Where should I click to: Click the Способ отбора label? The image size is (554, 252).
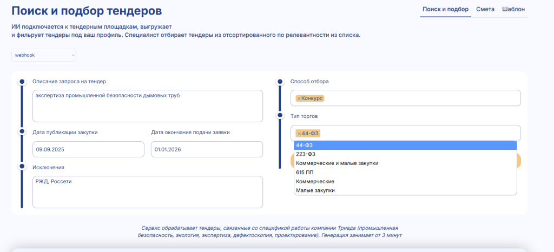coord(309,82)
